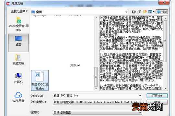Expand the view menu dropdown arrow

[154, 12]
